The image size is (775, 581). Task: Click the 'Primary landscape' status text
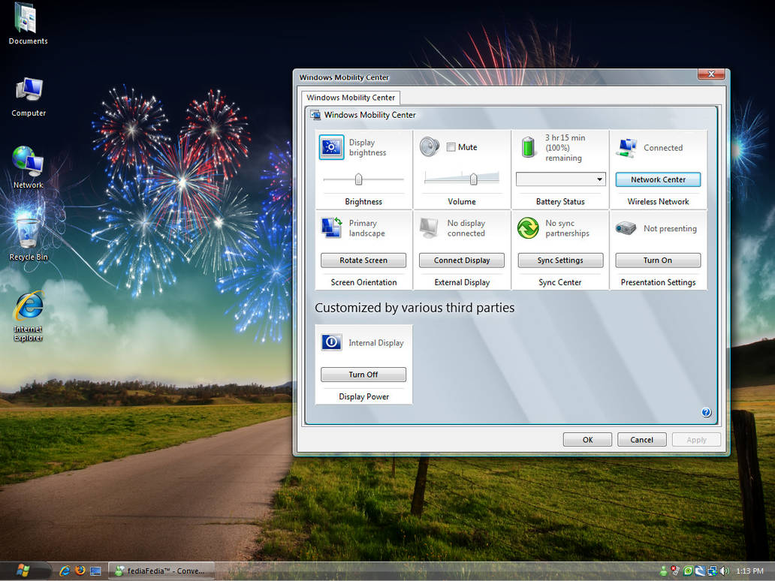(366, 228)
